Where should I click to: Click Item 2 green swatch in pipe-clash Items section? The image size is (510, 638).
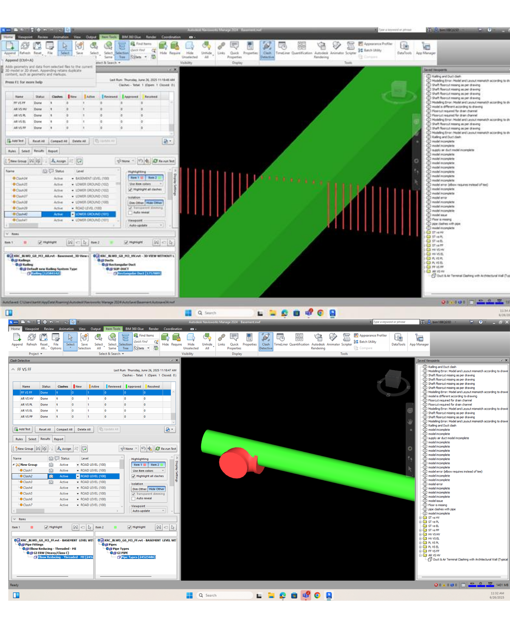click(115, 527)
